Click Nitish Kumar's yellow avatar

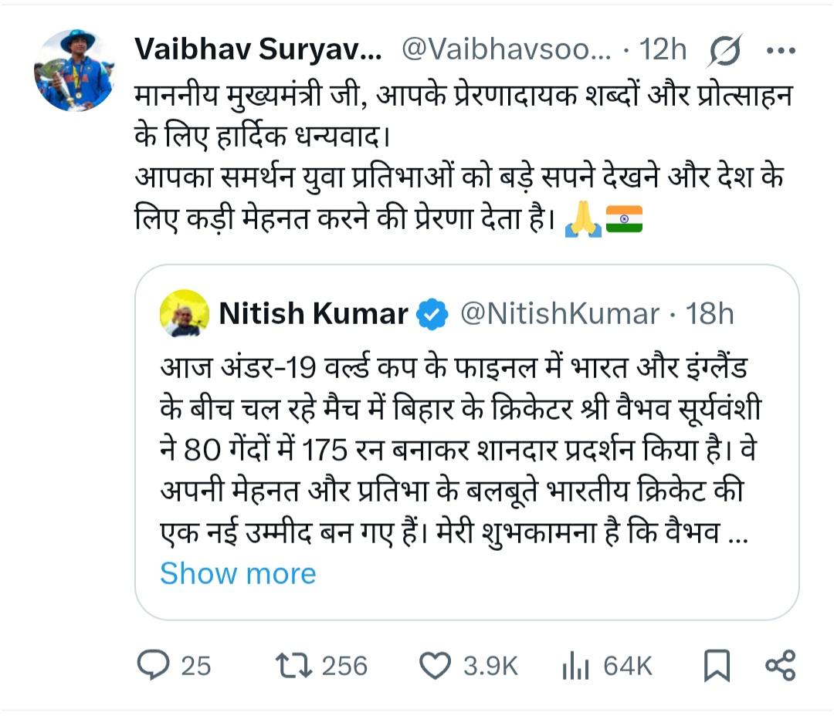[x=185, y=313]
